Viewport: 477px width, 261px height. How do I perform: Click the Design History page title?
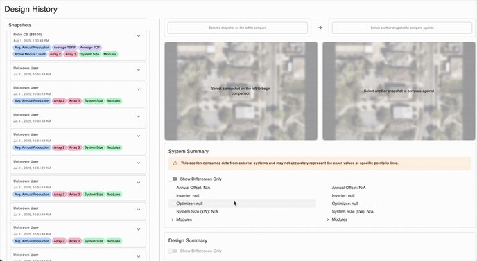point(31,9)
